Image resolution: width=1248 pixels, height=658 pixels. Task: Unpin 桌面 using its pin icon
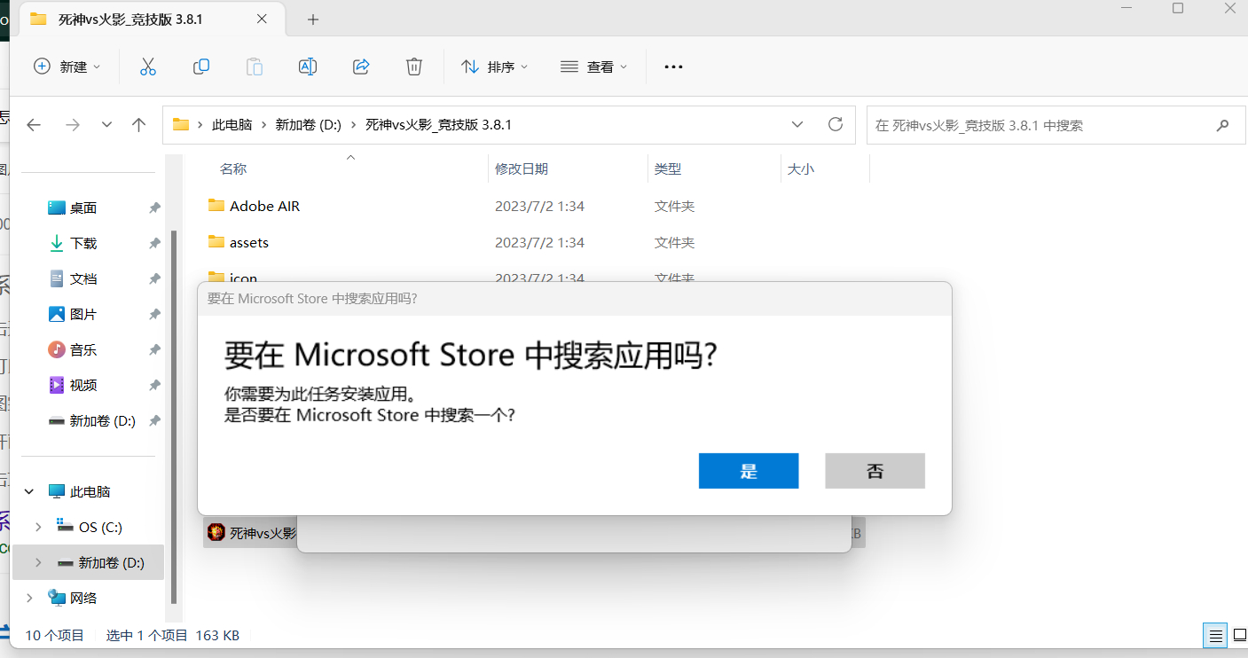(x=154, y=208)
